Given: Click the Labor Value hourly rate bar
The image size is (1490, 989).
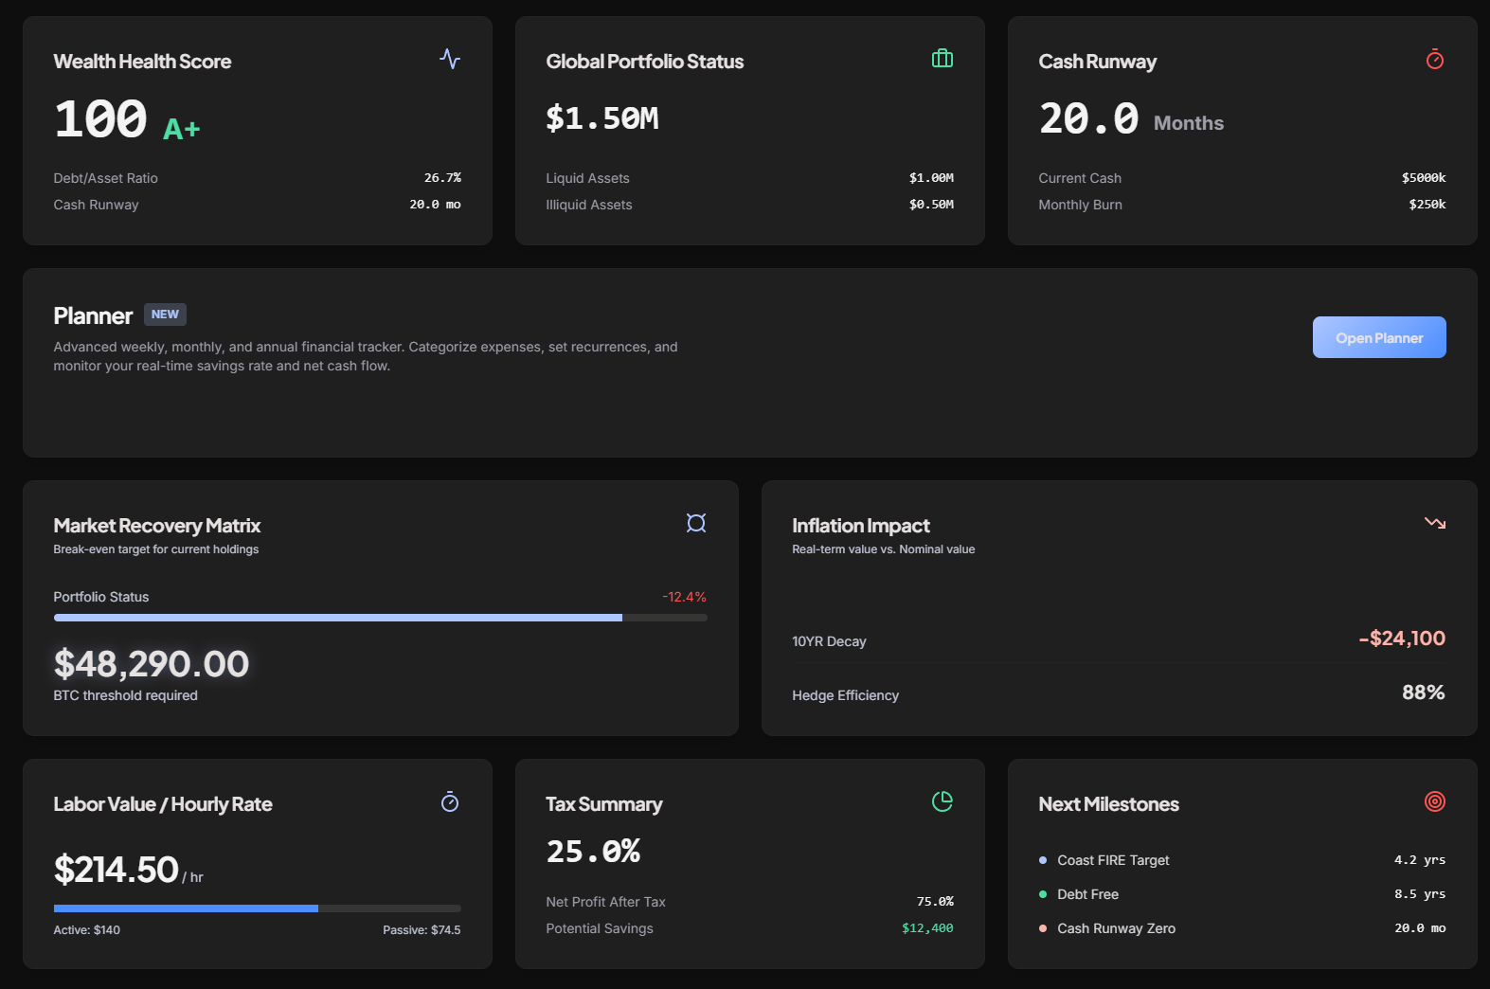Looking at the screenshot, I should tap(257, 908).
